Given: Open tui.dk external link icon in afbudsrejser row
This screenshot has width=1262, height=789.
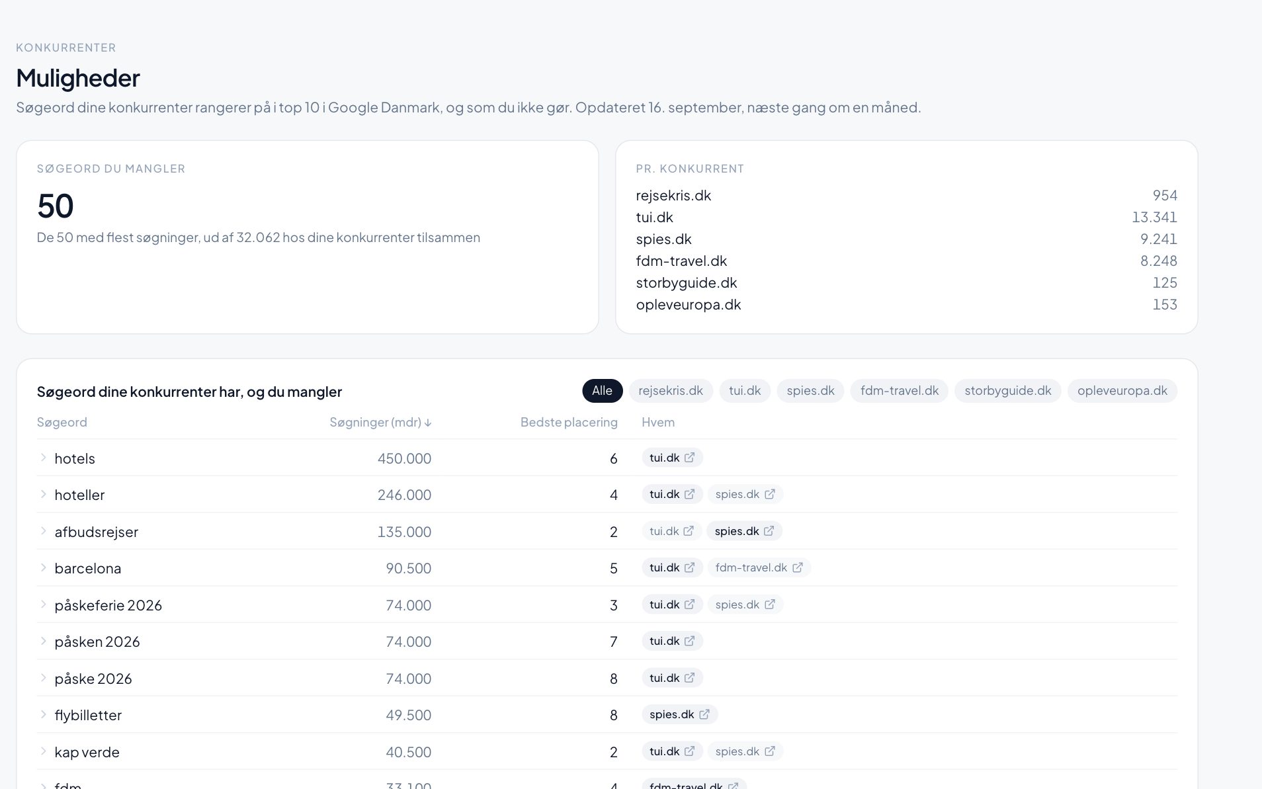Looking at the screenshot, I should [x=689, y=531].
